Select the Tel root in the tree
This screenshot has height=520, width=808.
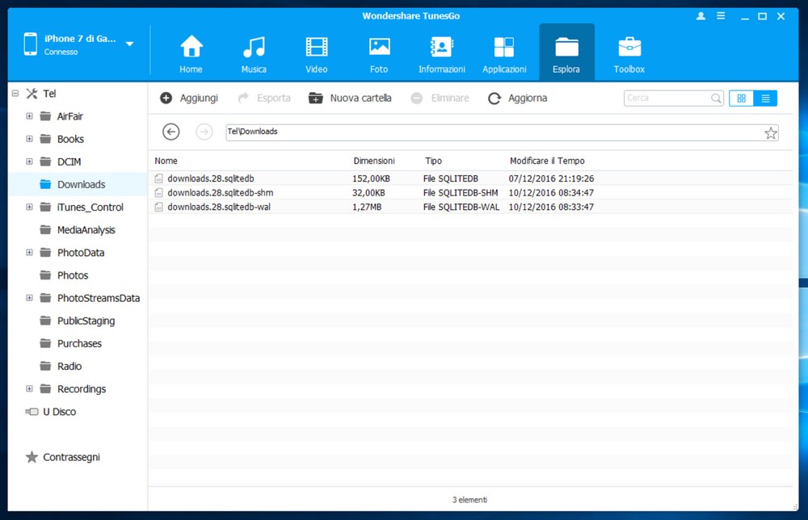(x=49, y=94)
